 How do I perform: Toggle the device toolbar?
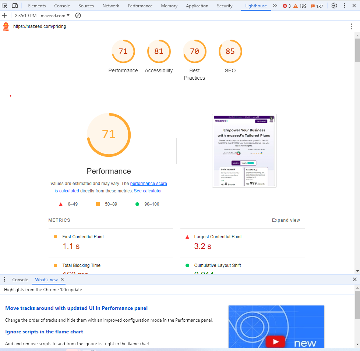coord(15,6)
